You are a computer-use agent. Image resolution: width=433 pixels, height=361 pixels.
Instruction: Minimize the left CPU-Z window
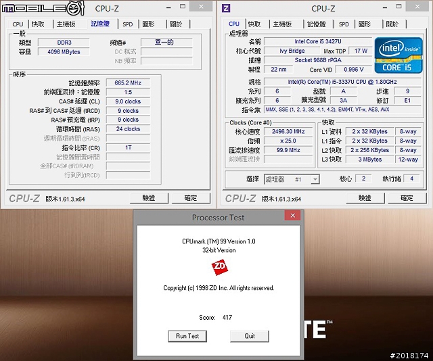168,7
